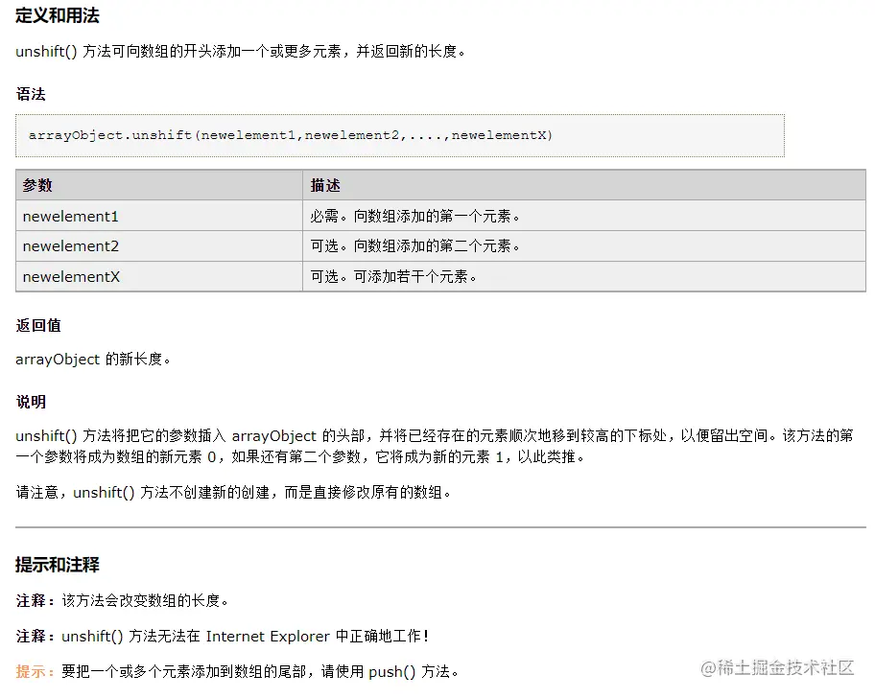
Task: Click the newelement1 table cell
Action: tap(159, 216)
